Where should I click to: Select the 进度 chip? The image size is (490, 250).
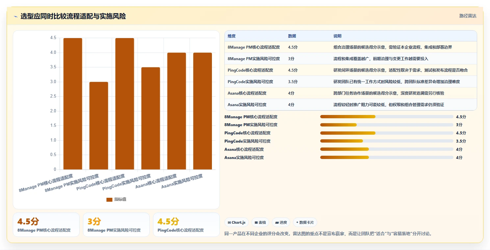click(281, 222)
